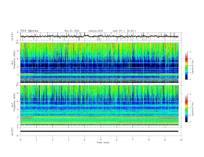Select the date text "Nov.22, 2022"
This screenshot has height=157, width=204.
pyautogui.click(x=72, y=31)
